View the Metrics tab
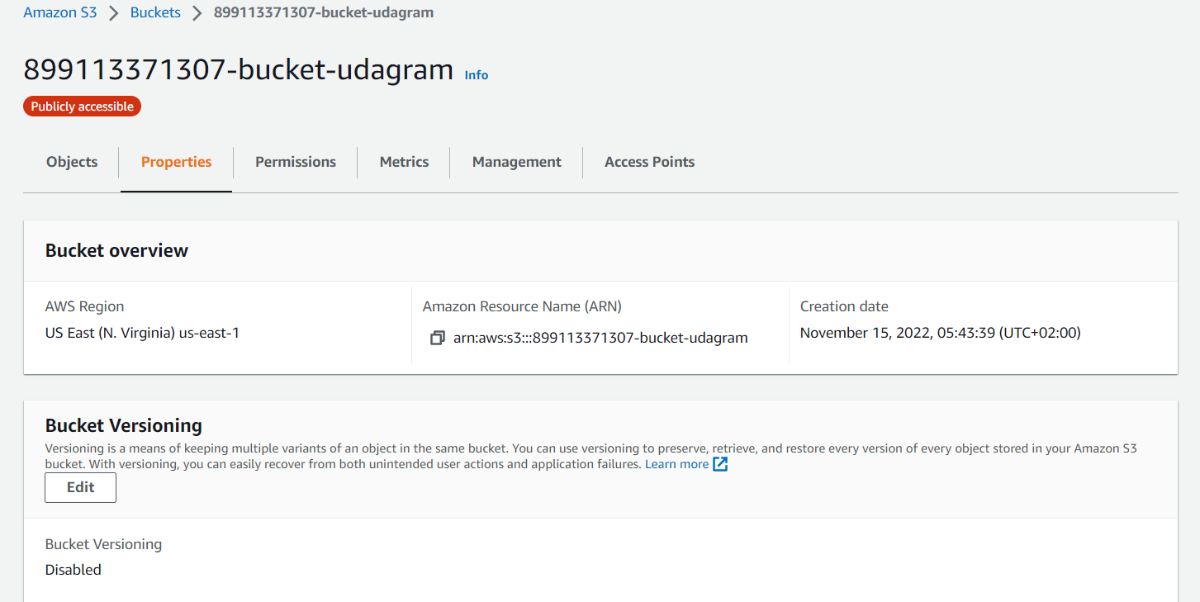 point(404,162)
